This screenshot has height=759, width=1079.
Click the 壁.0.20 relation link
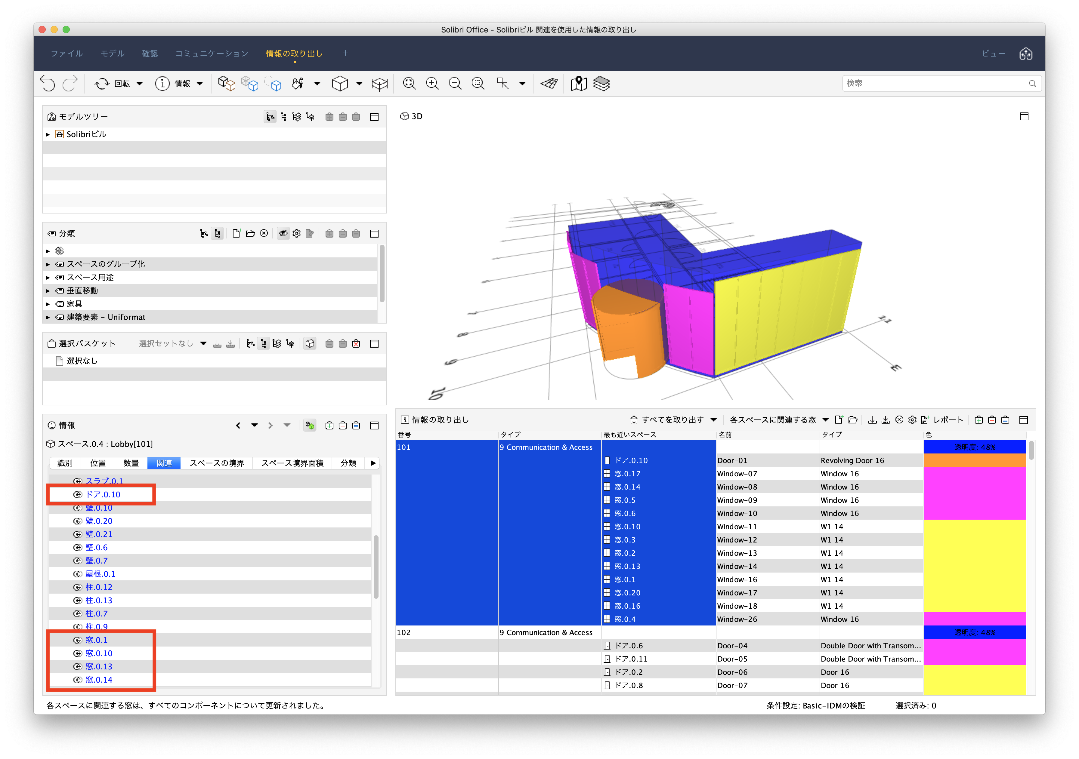pyautogui.click(x=99, y=521)
